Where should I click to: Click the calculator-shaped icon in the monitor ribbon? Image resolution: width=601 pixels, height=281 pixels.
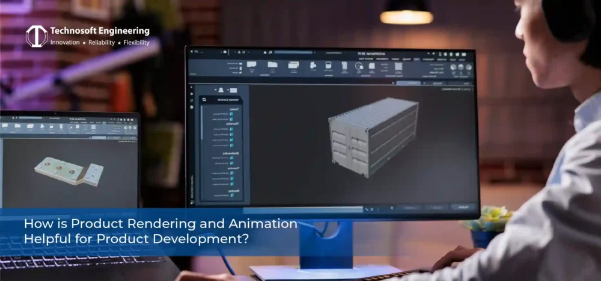click(x=328, y=65)
